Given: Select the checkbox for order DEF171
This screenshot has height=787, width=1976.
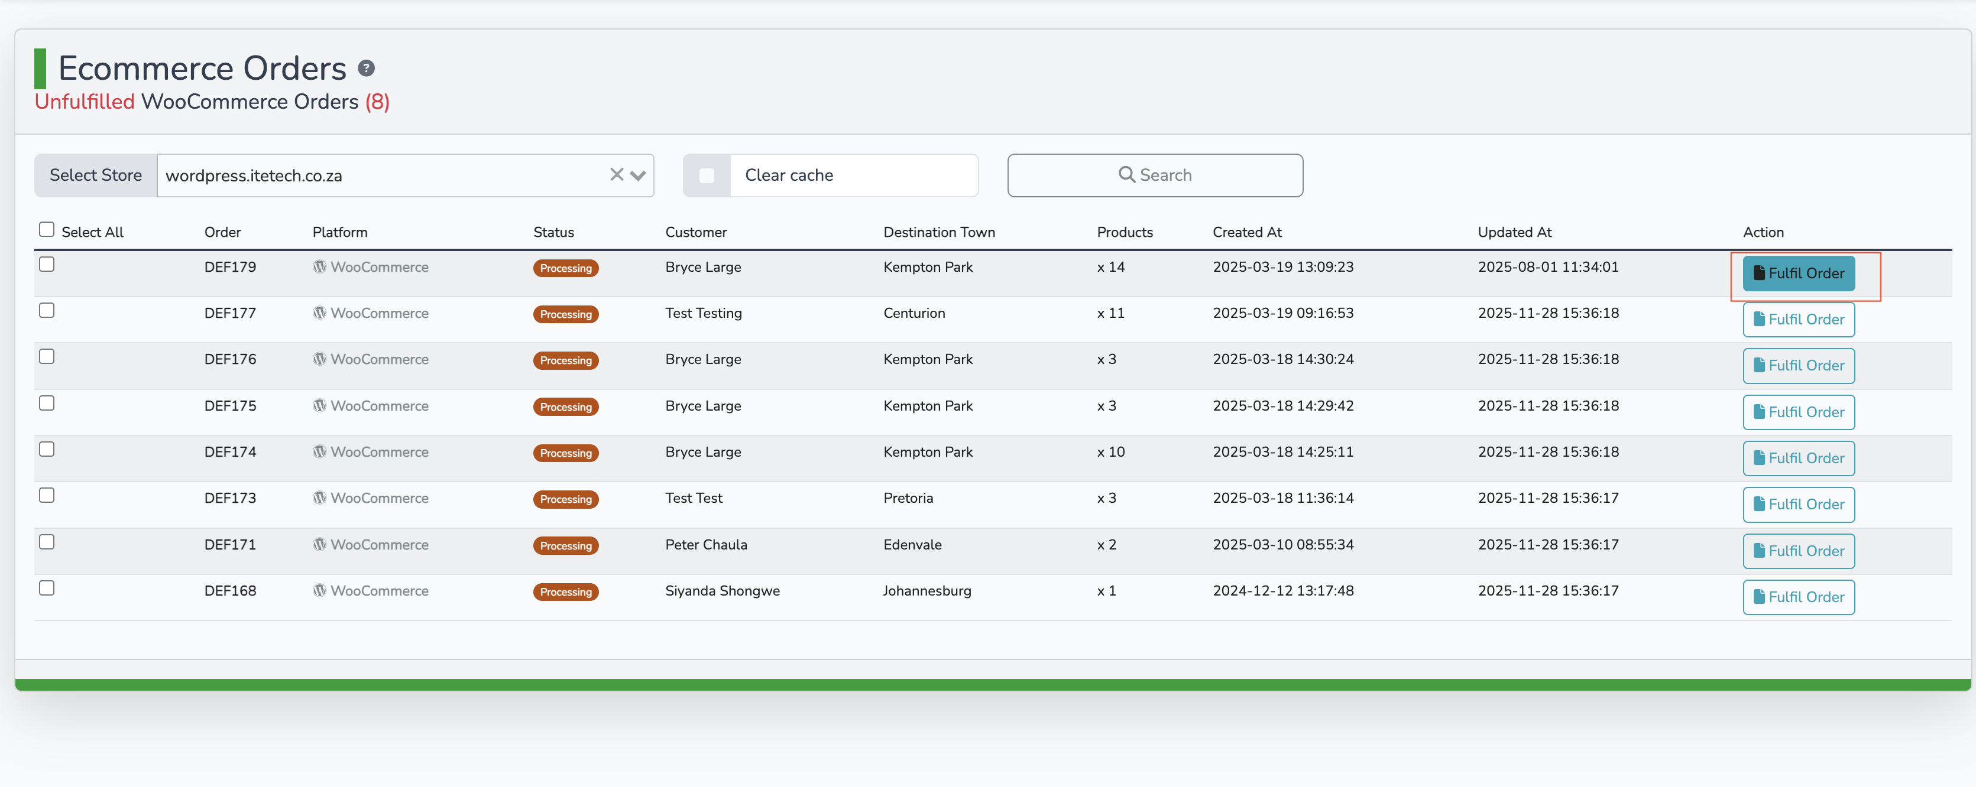Looking at the screenshot, I should (x=47, y=542).
